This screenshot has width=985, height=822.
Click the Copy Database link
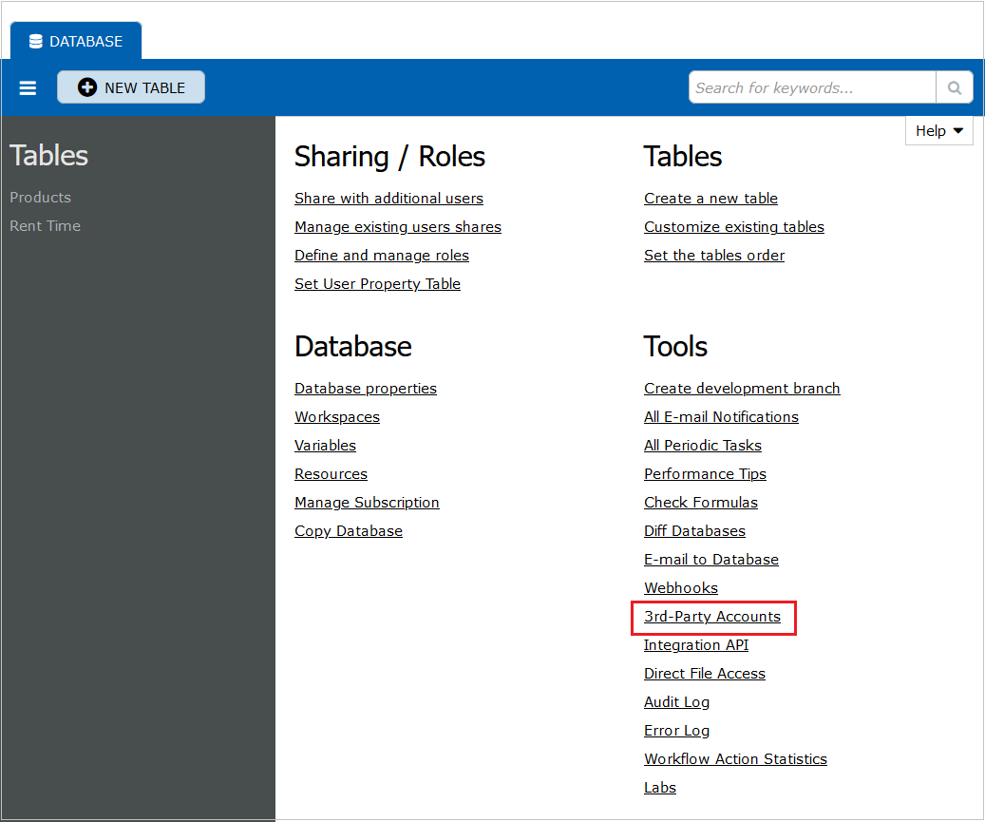(x=349, y=531)
